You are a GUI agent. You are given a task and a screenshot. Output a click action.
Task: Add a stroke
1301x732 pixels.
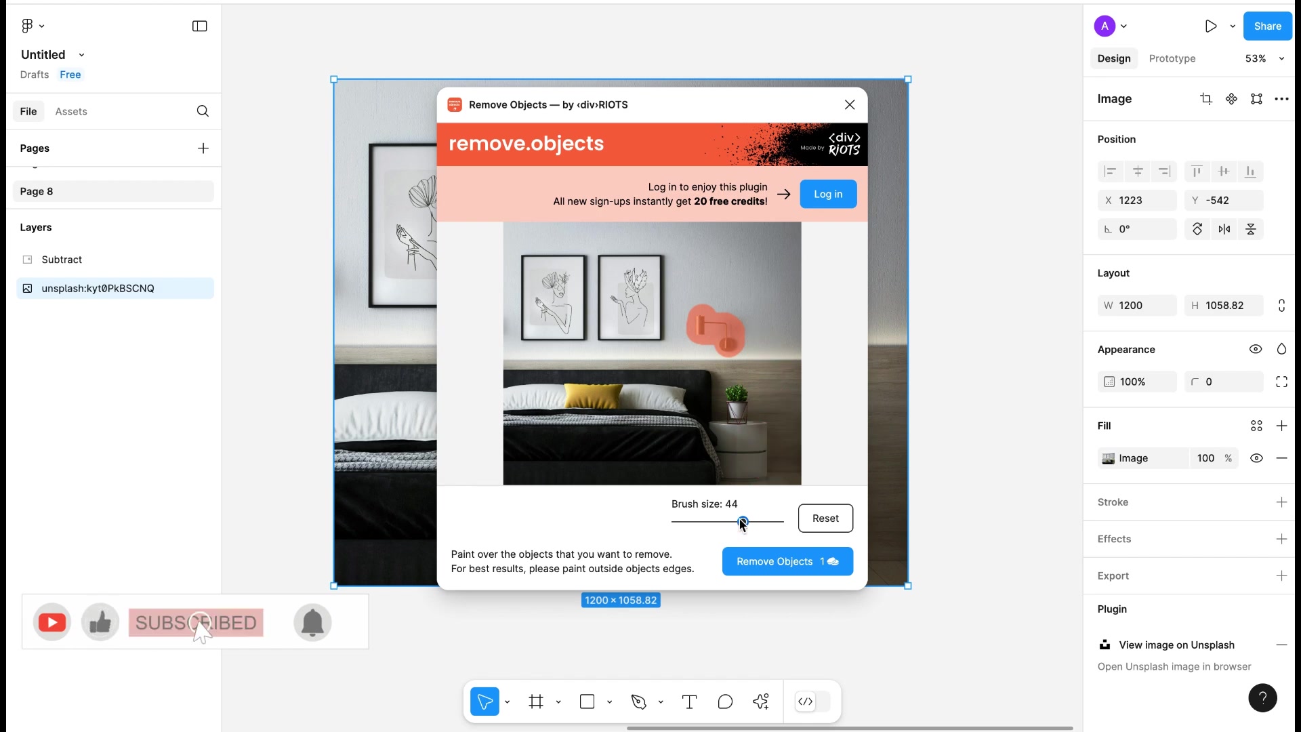click(1281, 502)
